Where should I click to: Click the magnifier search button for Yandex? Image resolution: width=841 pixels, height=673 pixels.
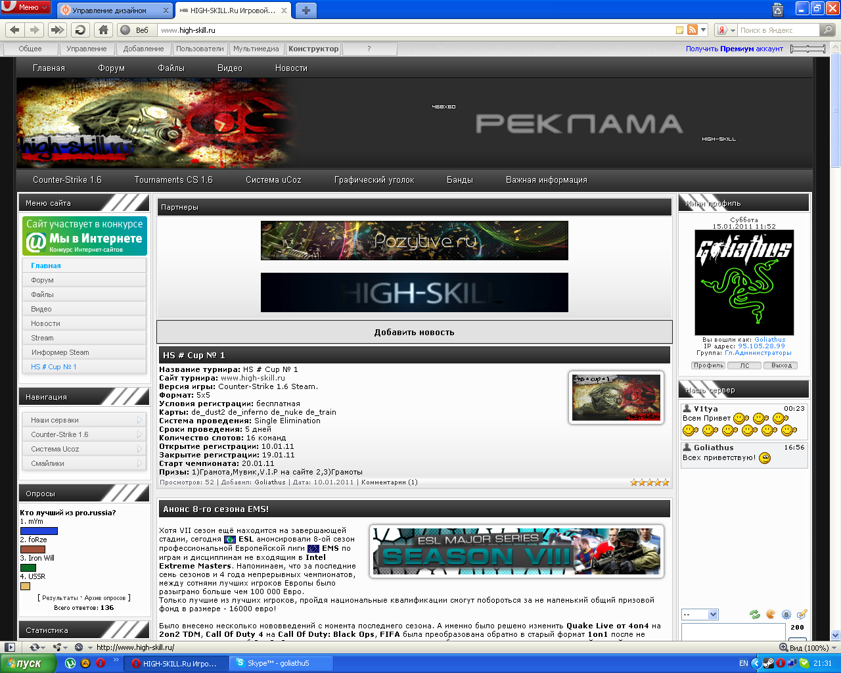[828, 30]
